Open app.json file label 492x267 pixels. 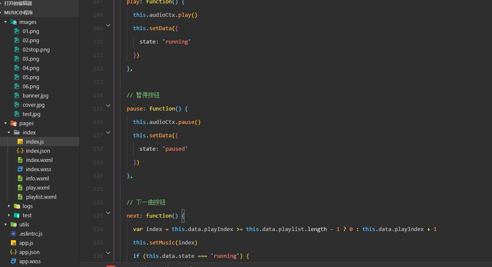click(x=29, y=252)
